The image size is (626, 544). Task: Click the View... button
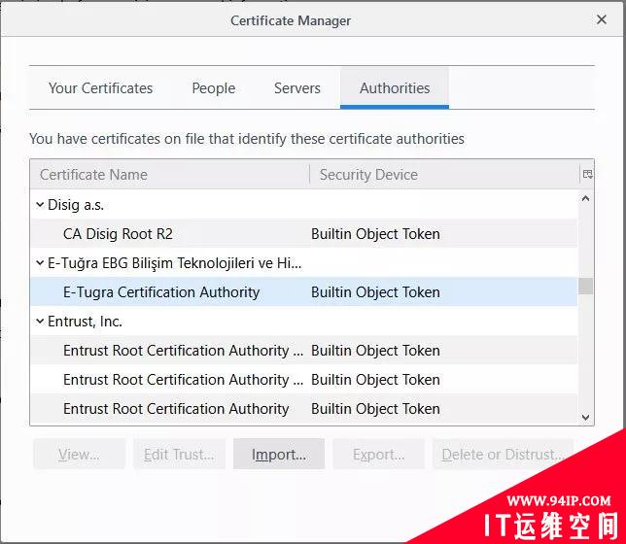[x=79, y=455]
